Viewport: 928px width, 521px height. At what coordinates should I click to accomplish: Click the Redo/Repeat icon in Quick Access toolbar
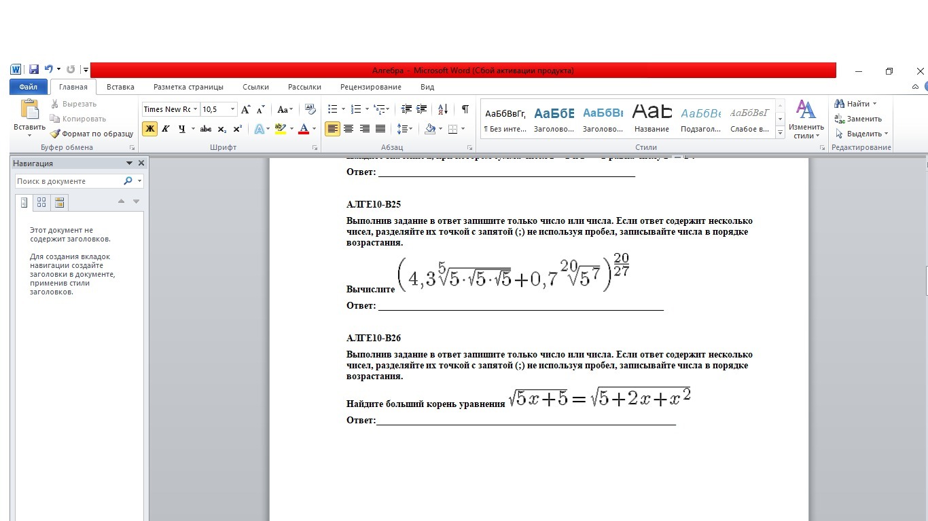point(71,69)
